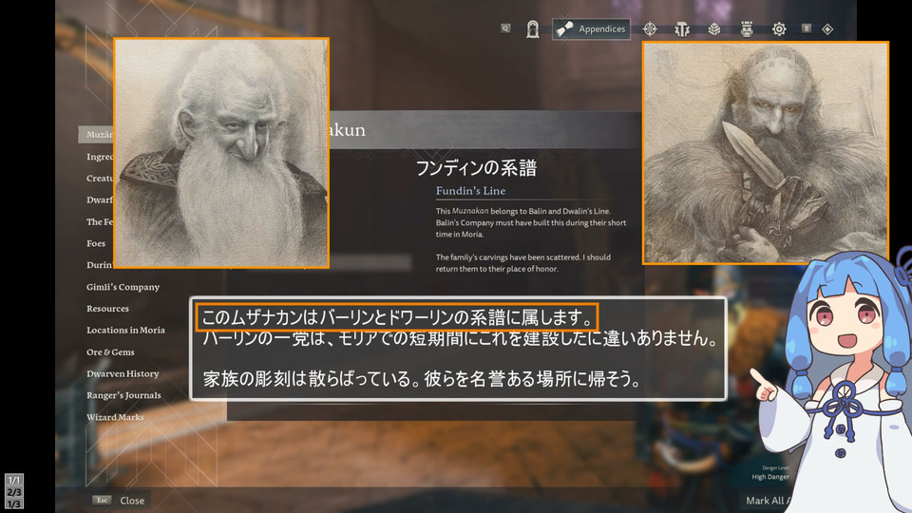
Task: Open the door-arch menu icon
Action: [532, 29]
